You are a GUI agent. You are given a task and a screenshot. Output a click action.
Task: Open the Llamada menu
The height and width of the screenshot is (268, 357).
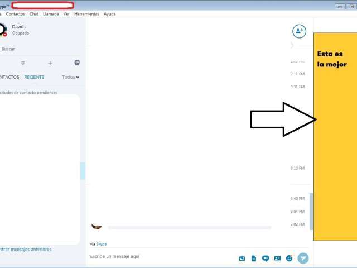[51, 14]
